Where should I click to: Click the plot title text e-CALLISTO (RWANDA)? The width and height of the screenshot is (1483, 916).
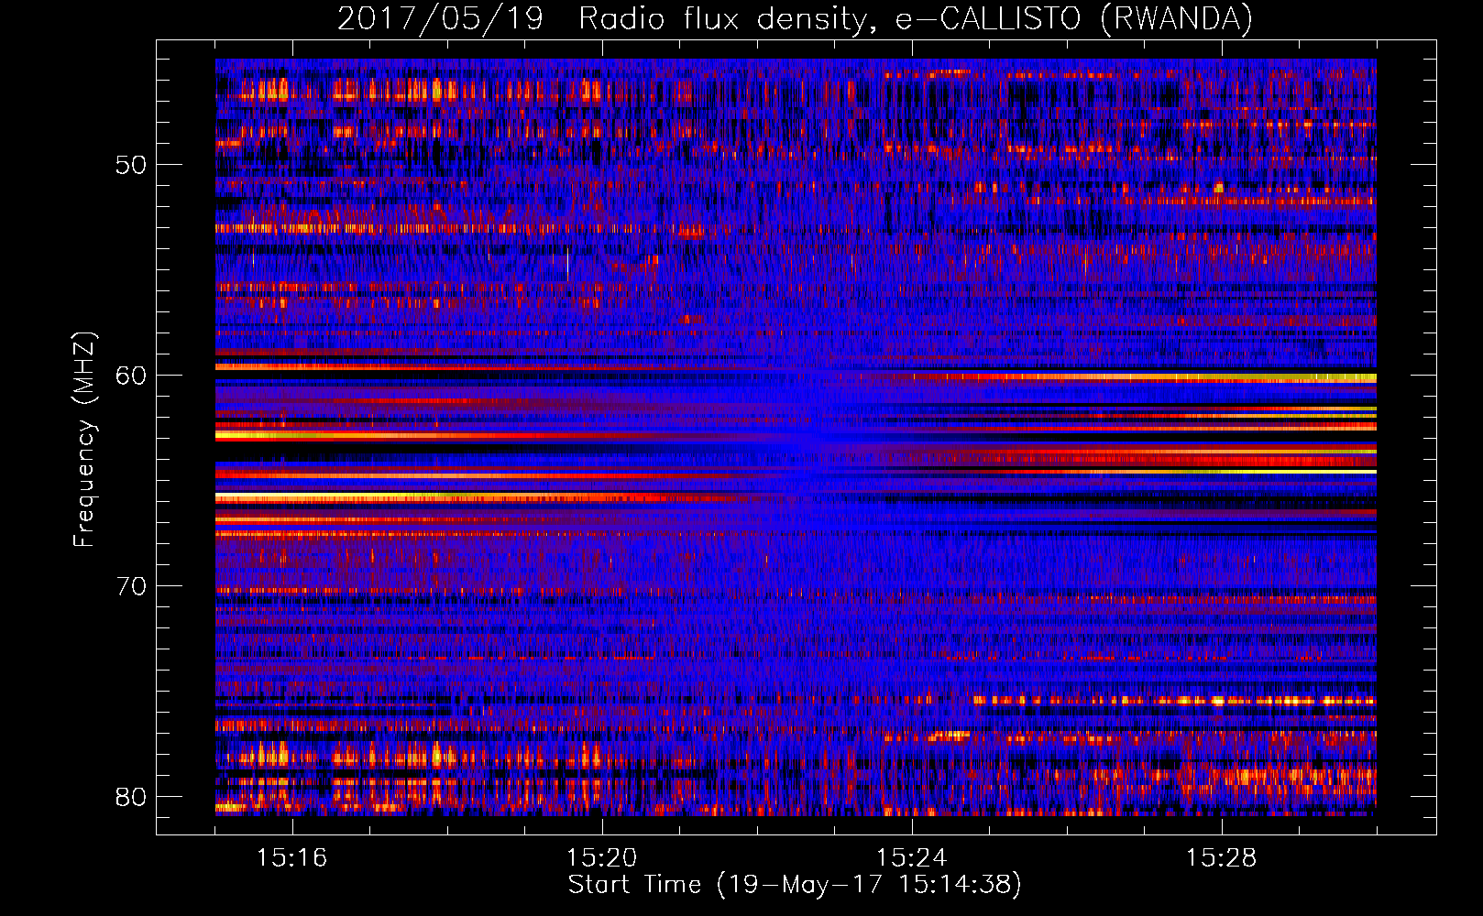pyautogui.click(x=1073, y=19)
